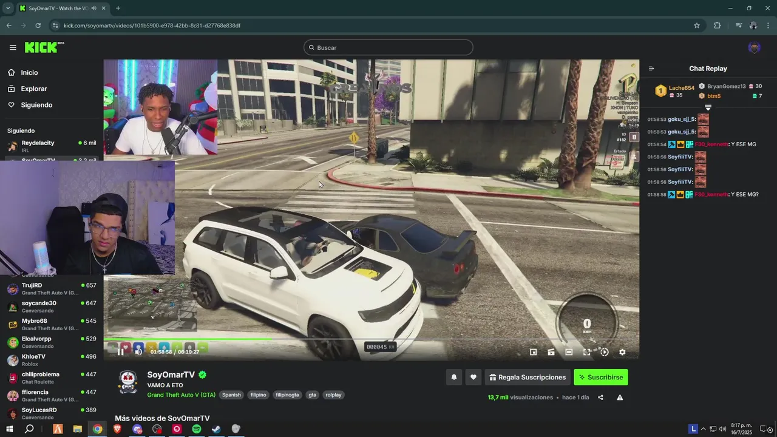Open Siguiendo in sidebar
The image size is (777, 437).
[36, 105]
